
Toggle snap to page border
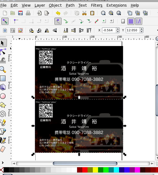click(x=123, y=21)
